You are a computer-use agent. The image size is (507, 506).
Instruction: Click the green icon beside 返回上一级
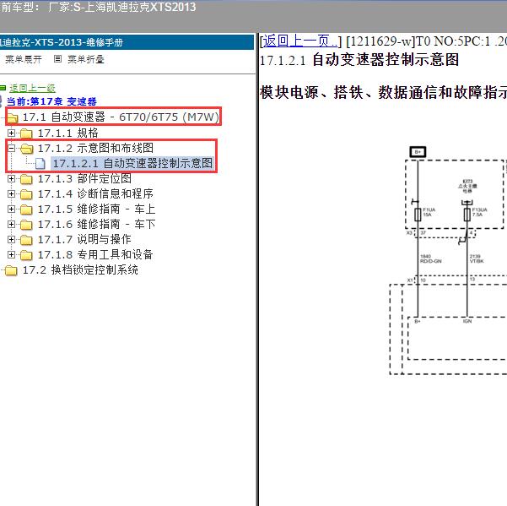(3, 88)
